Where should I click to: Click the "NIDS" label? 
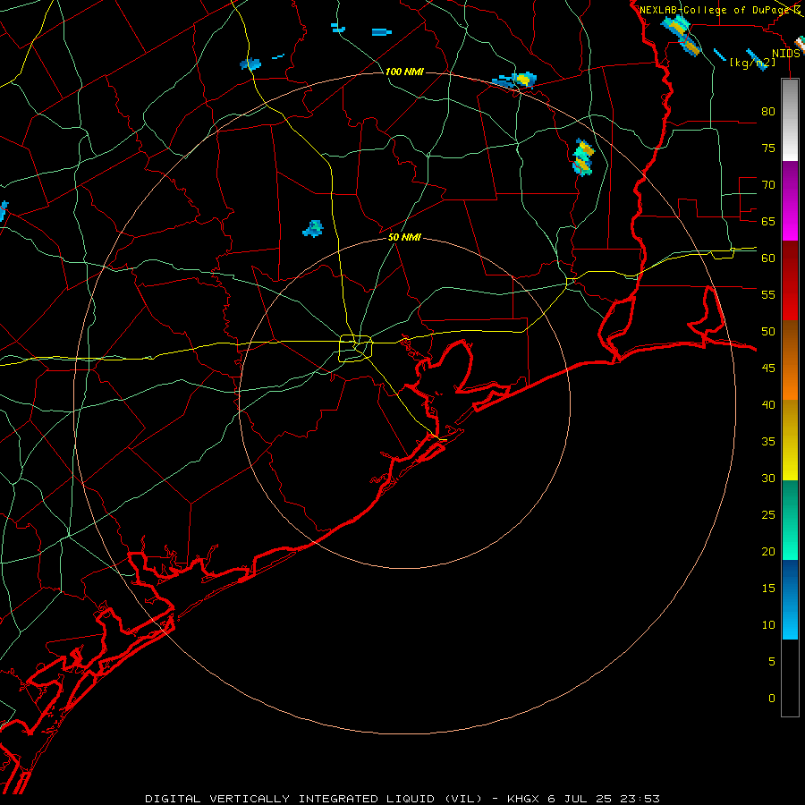tap(786, 54)
